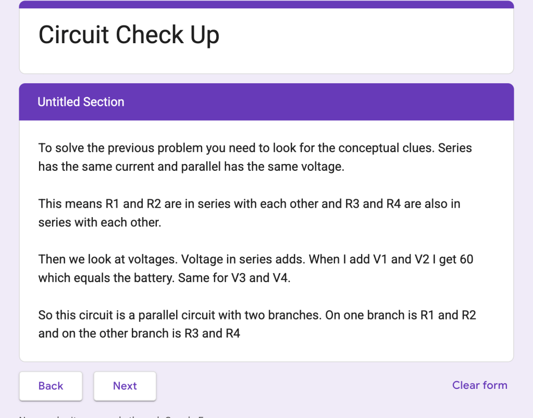Go to the previous page with Back
Image resolution: width=533 pixels, height=418 pixels.
click(x=51, y=386)
